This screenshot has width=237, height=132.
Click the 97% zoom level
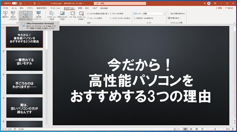pyautogui.click(x=228, y=129)
